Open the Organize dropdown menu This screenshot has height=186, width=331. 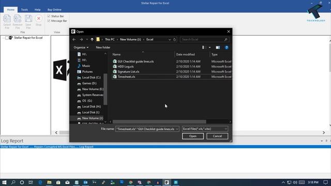81,48
